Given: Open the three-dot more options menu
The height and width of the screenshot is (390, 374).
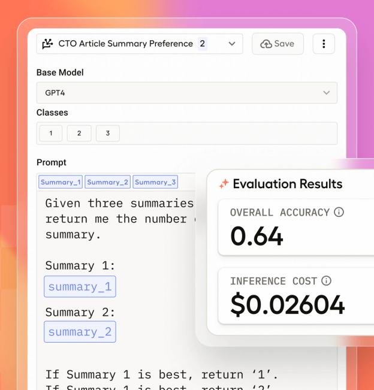Looking at the screenshot, I should pyautogui.click(x=324, y=44).
